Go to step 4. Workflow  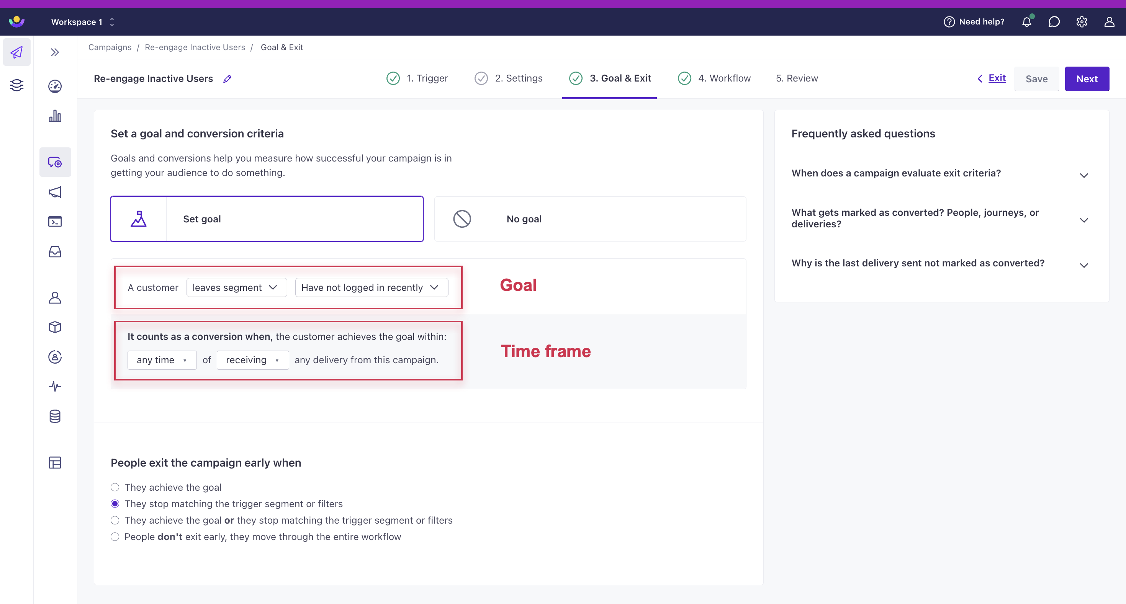pos(714,78)
